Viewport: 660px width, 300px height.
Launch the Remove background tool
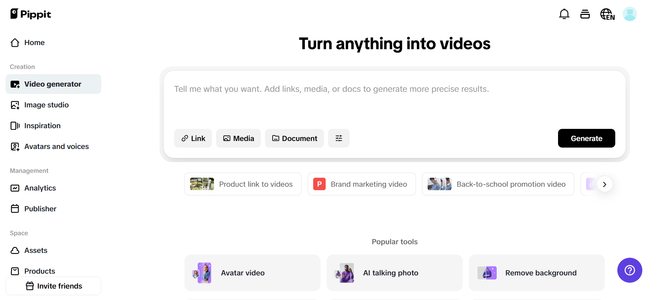pos(537,273)
